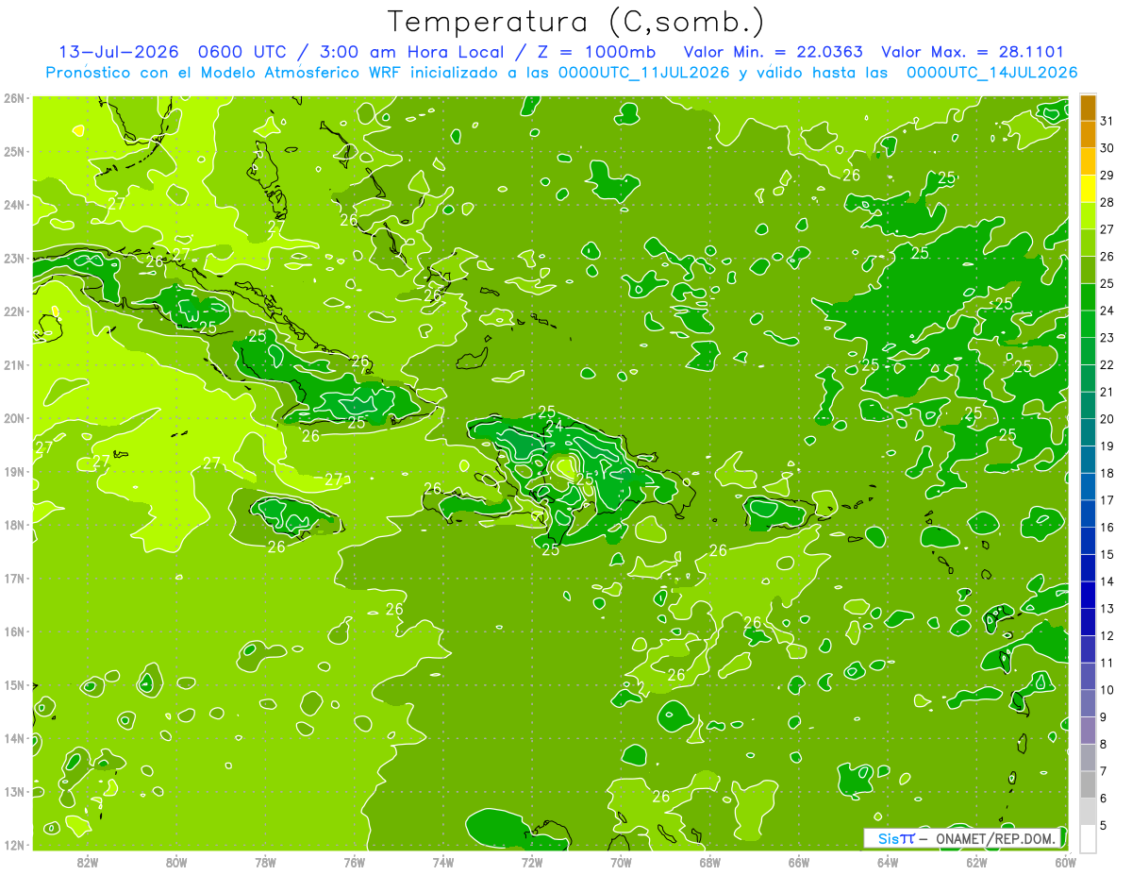Screen dimensions: 1132x875
Task: Pick the legend color band between 27 and 28
Action: [x=1088, y=216]
